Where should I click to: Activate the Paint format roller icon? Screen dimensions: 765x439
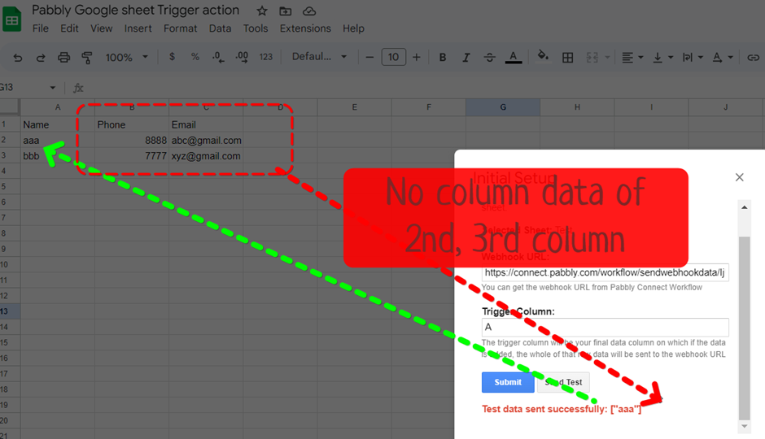coord(87,58)
